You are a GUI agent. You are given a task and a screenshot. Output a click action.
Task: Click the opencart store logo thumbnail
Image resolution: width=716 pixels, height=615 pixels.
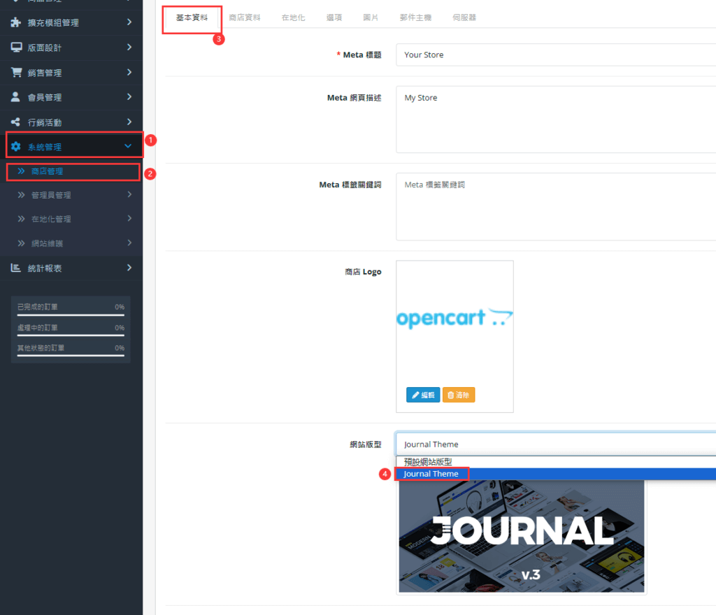click(454, 319)
